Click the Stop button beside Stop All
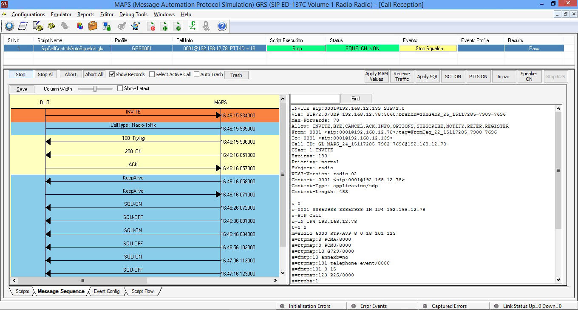 (20, 74)
